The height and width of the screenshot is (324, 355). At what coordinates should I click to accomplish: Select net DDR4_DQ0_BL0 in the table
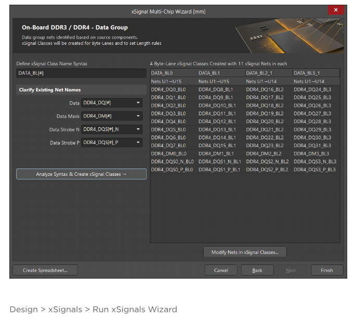(168, 90)
